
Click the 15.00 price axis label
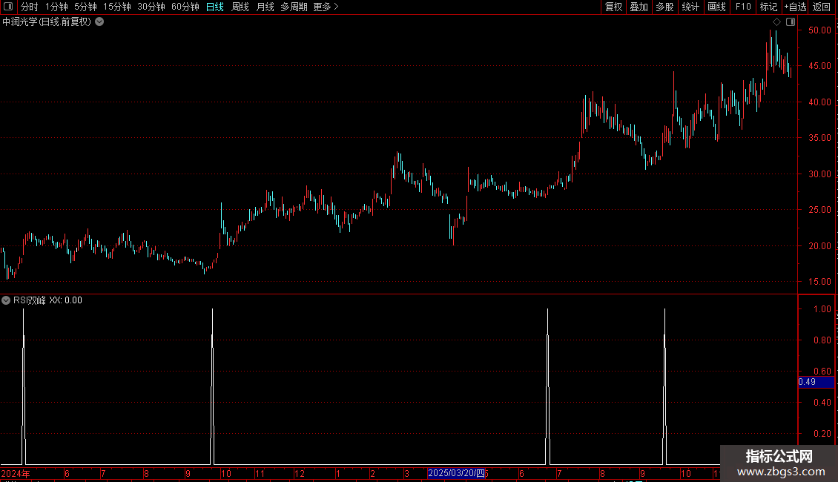[819, 282]
